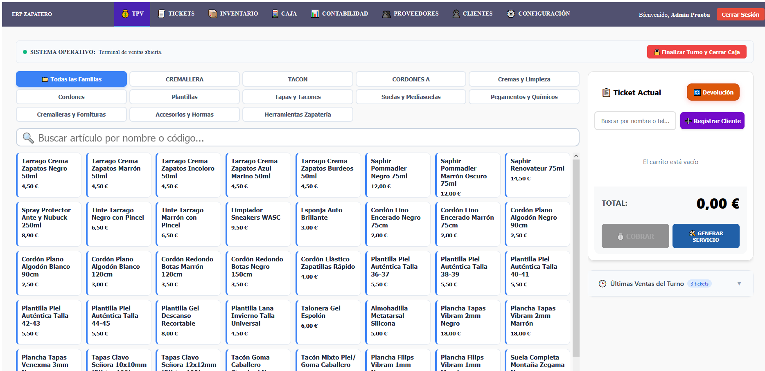
Task: Add Almohadilla Metatarsal Silicona
Action: [398, 322]
